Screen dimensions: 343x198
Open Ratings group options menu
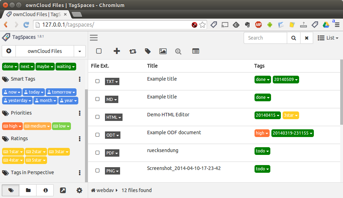click(80, 139)
